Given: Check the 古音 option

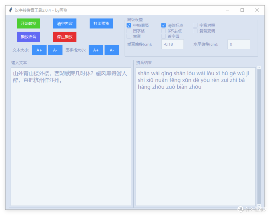Looking at the screenshot, I should [x=129, y=36].
